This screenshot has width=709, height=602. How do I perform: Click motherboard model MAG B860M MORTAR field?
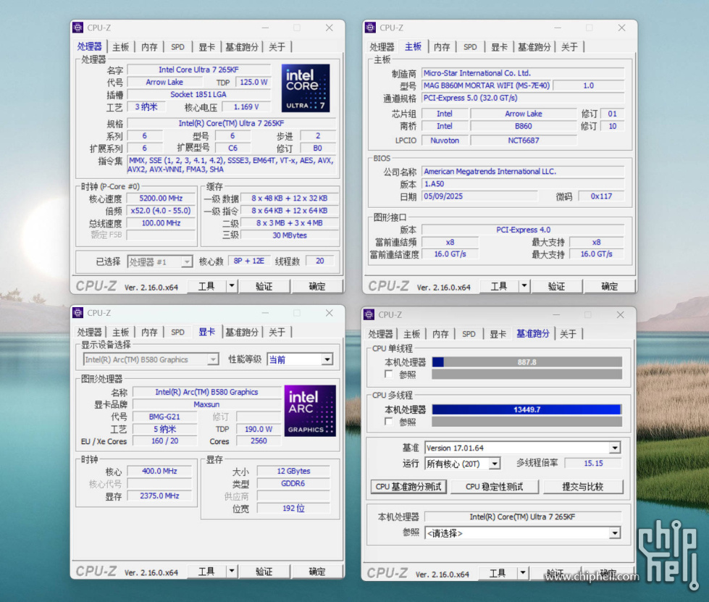point(487,85)
